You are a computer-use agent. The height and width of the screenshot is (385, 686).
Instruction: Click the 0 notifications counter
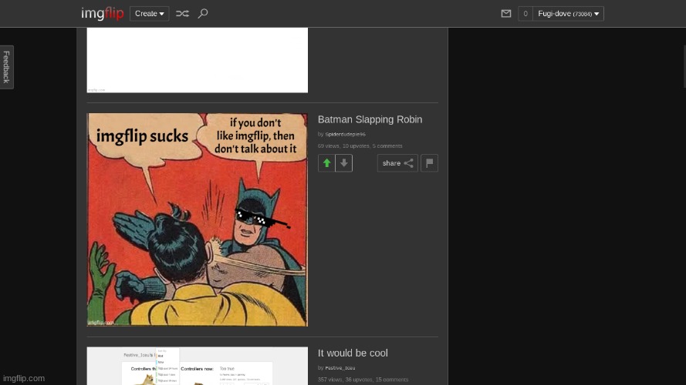pos(525,14)
